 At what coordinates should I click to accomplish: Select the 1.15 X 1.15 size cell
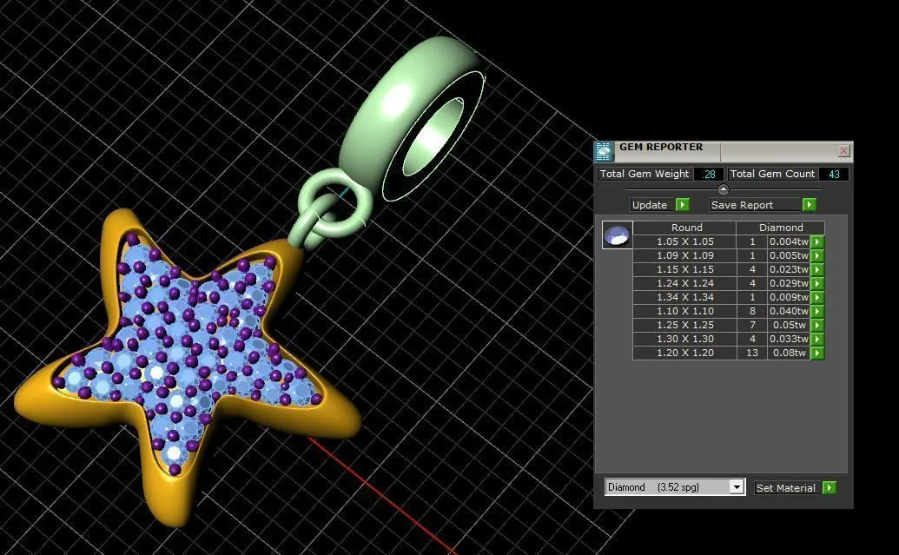pos(685,269)
